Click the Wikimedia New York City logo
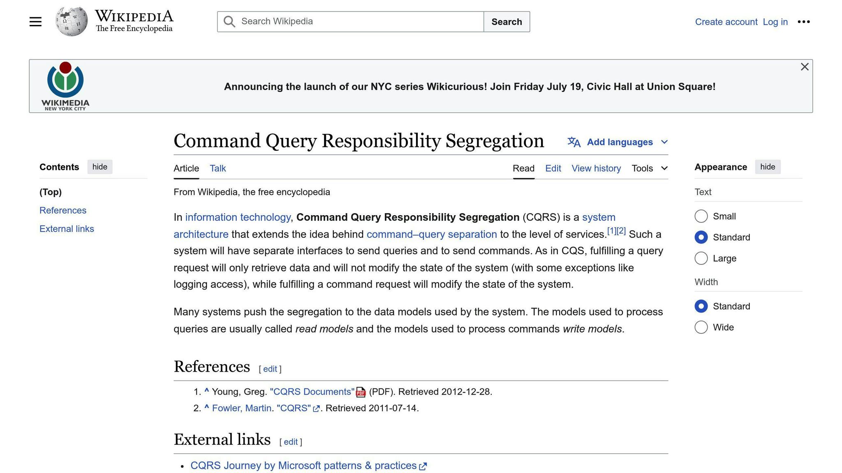The image size is (842, 473). pyautogui.click(x=65, y=85)
